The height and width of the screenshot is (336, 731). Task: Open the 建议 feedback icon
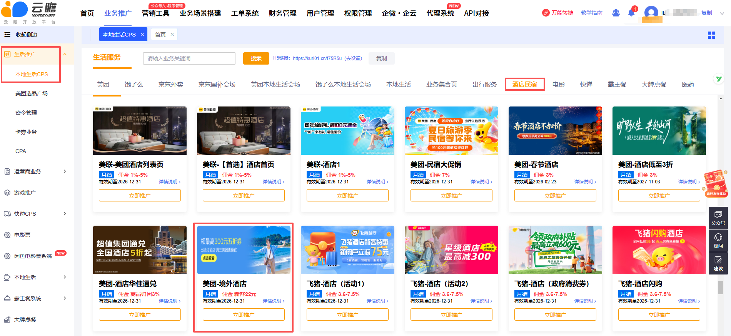pos(718,263)
